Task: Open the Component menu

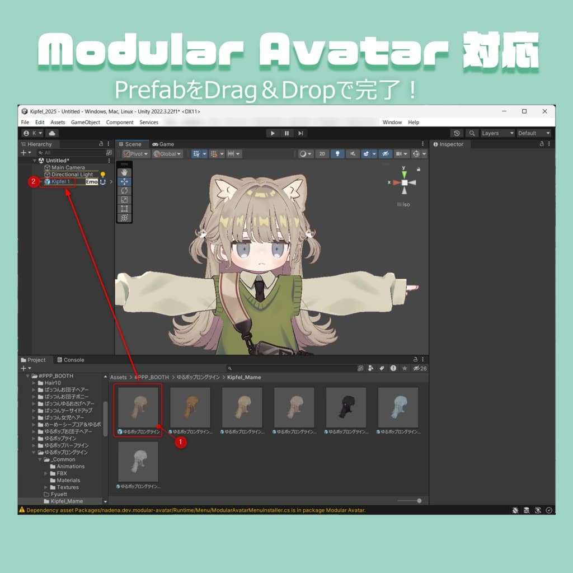Action: [120, 123]
